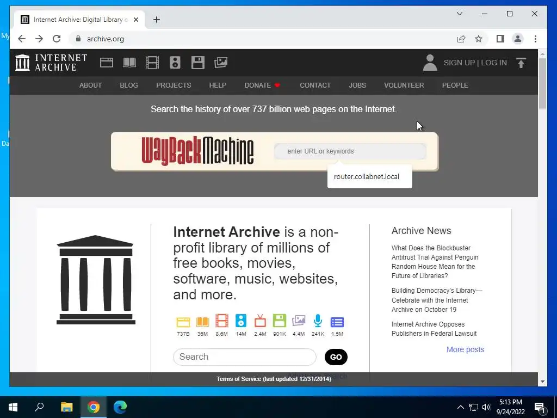
Task: Open the BLOG menu item
Action: click(129, 85)
